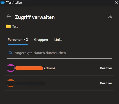The height and width of the screenshot is (104, 119).
Task: Select the second person's blurred name
Action: tap(30, 83)
